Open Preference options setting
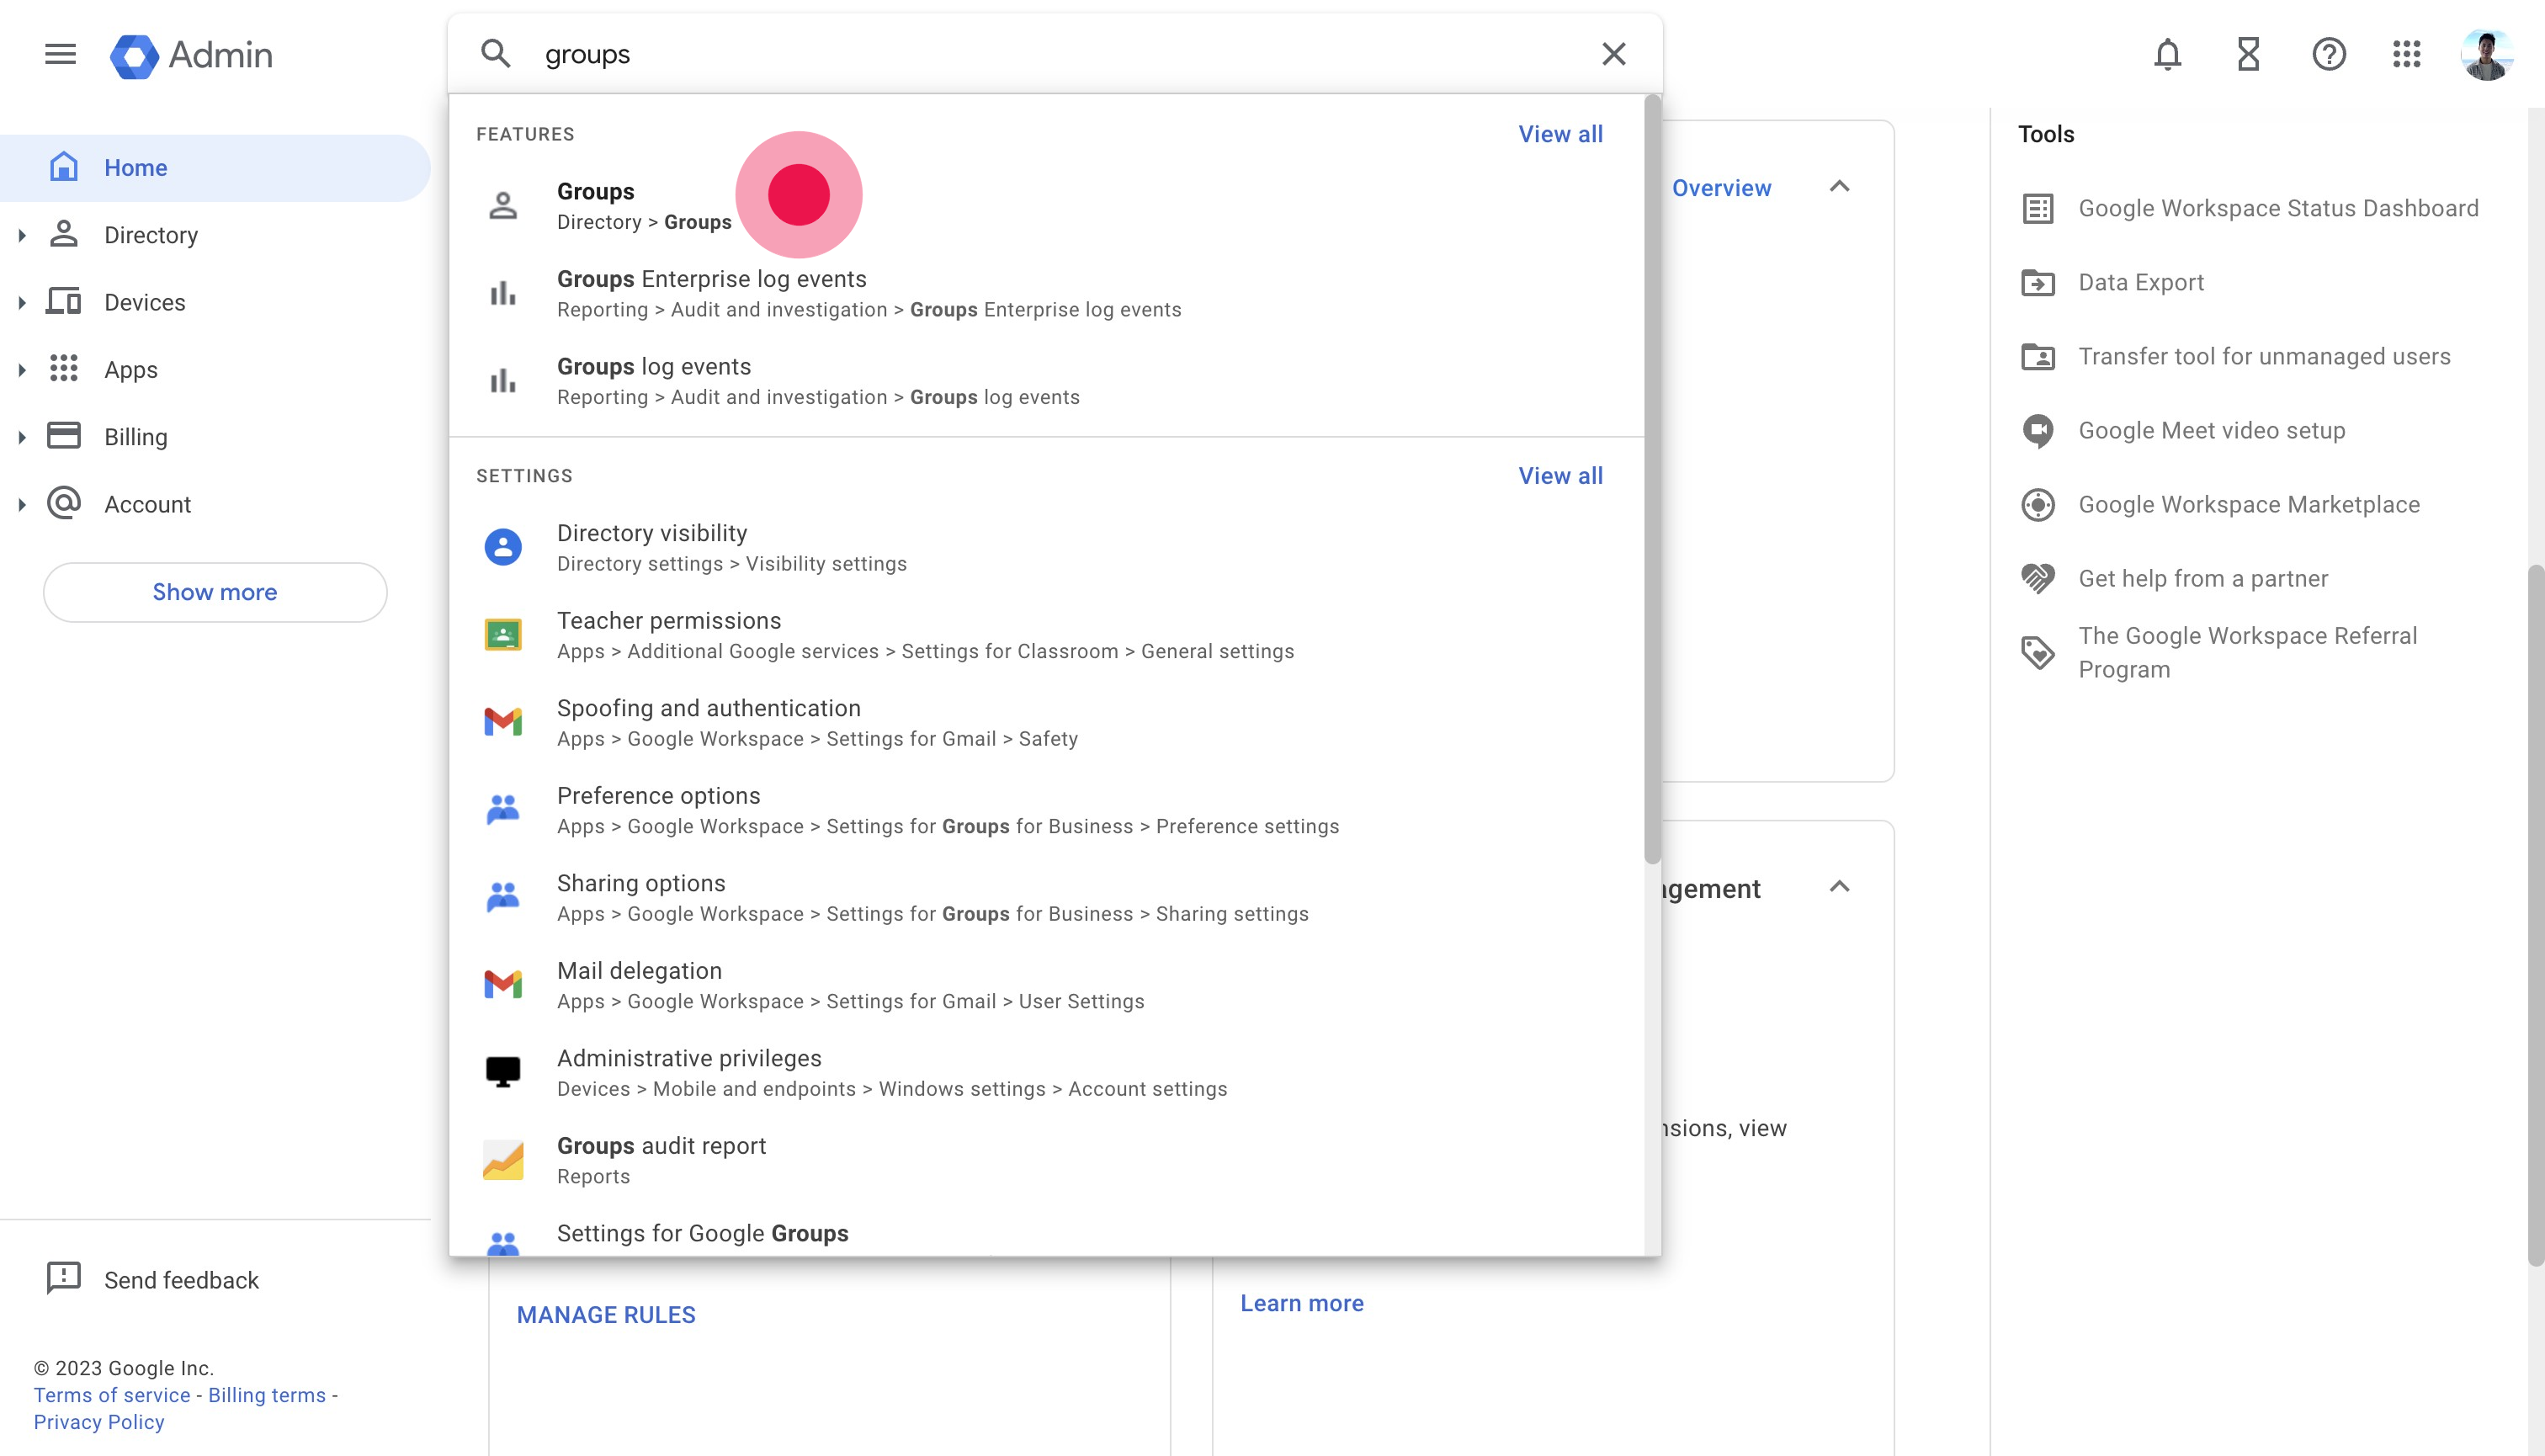 1046,810
